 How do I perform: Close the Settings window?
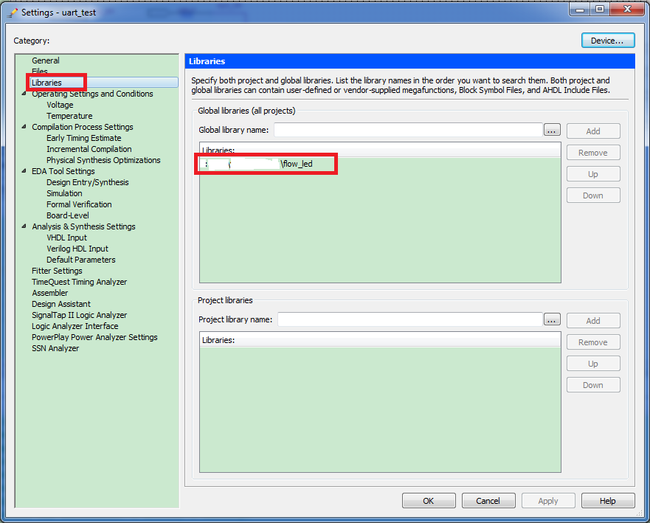point(627,9)
